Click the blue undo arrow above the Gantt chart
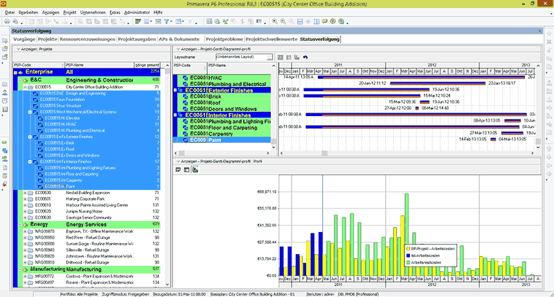 click(306, 57)
